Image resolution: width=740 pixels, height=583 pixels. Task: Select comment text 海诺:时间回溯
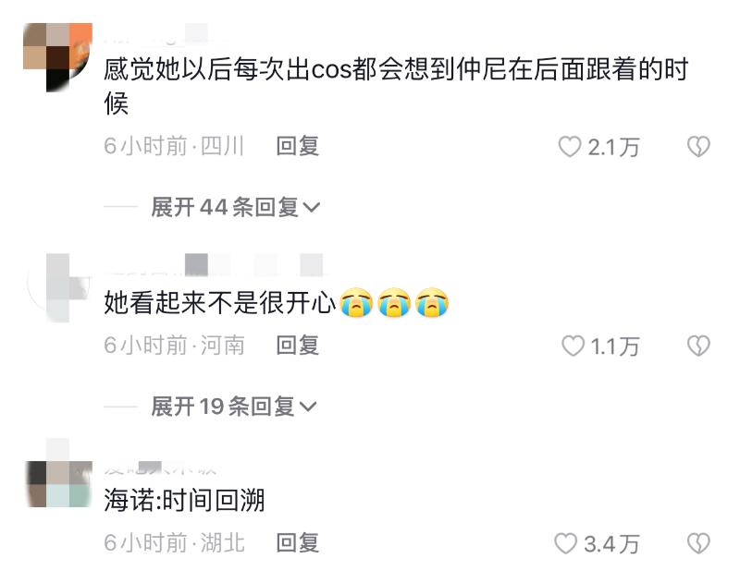click(184, 501)
